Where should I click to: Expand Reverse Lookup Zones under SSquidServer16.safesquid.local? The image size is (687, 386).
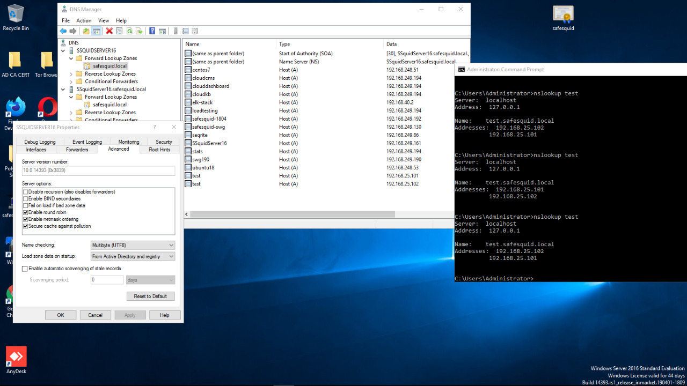[71, 113]
